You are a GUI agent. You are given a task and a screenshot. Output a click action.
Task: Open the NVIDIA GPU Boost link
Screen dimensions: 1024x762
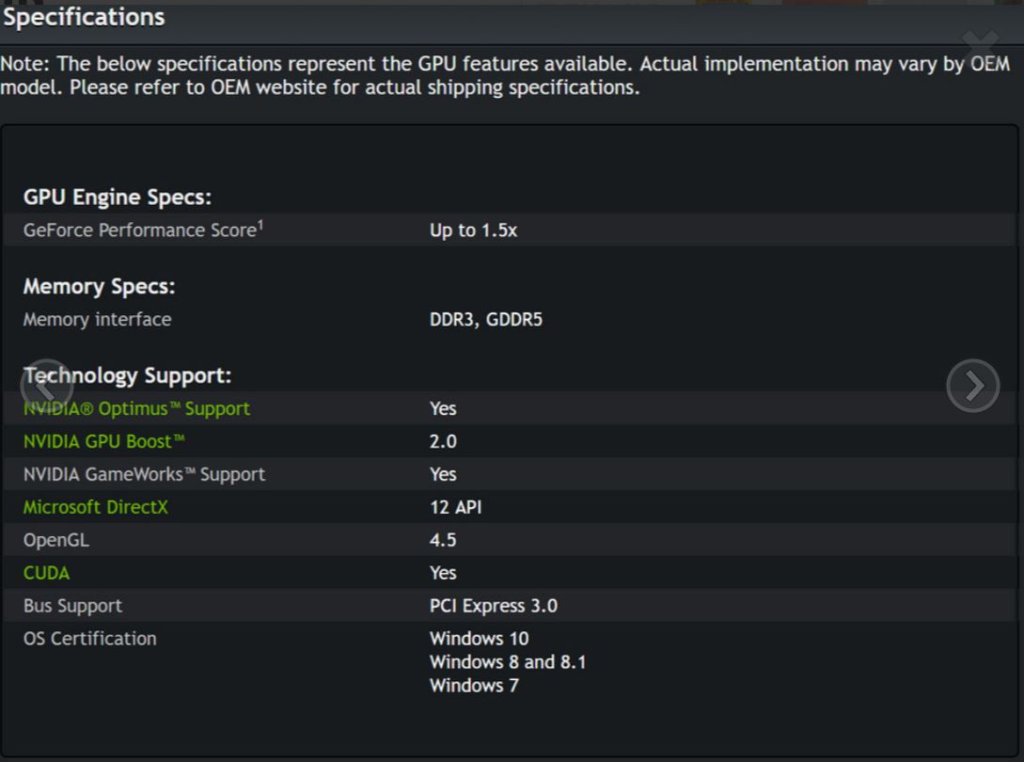(x=104, y=441)
